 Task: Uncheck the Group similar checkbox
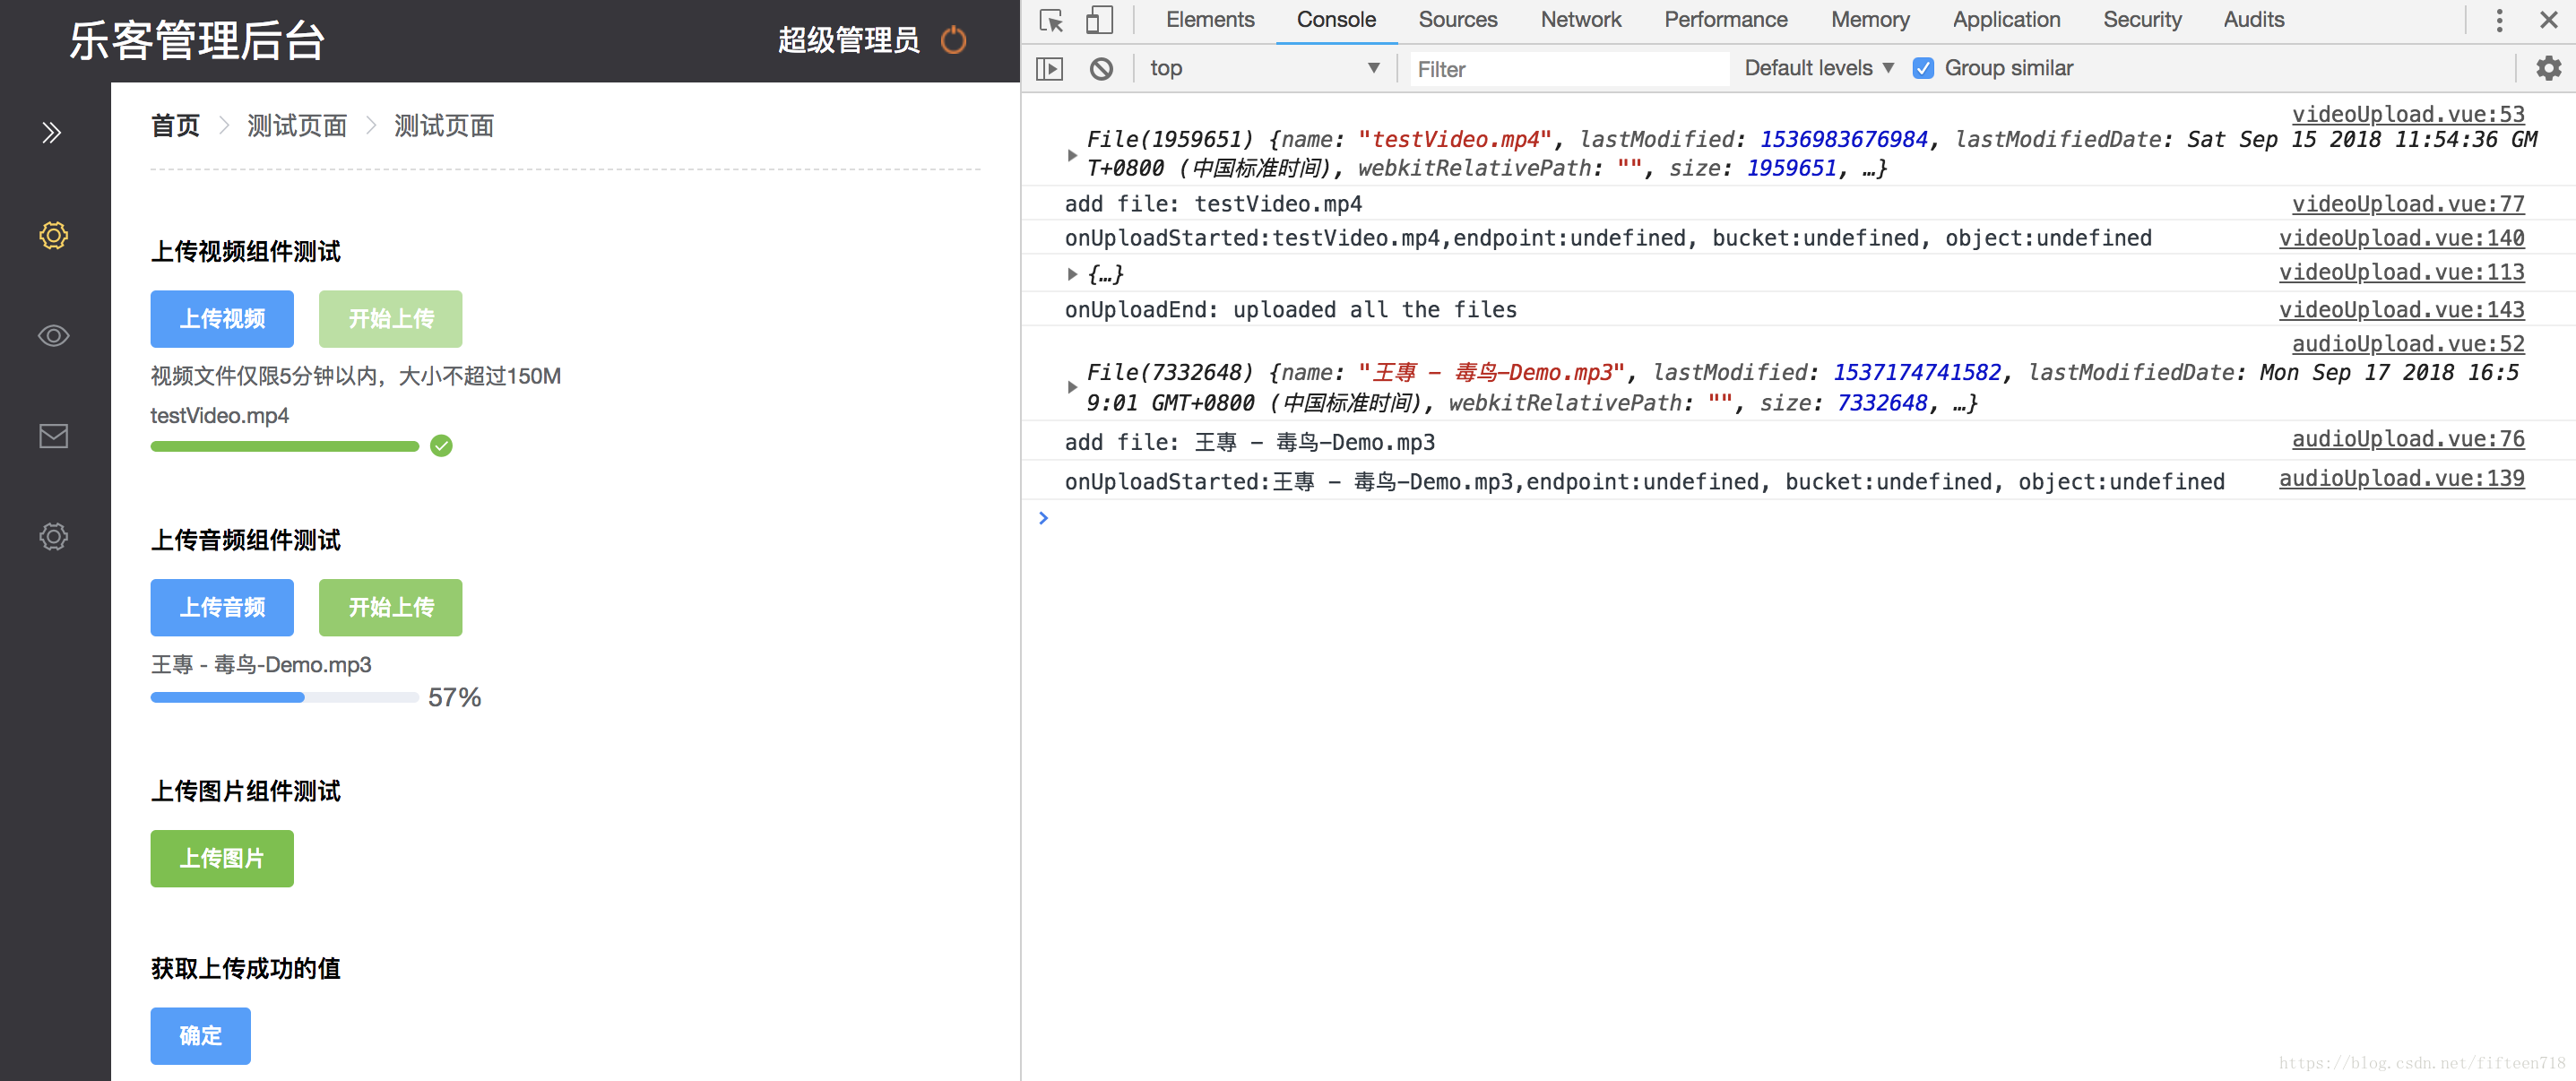(1922, 69)
